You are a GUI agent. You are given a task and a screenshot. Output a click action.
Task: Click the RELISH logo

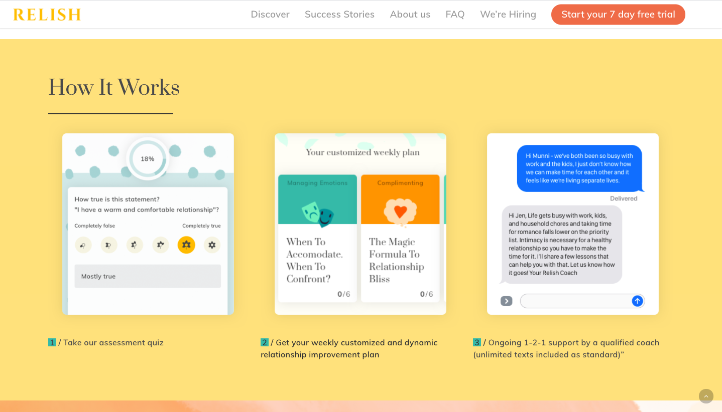pos(47,15)
